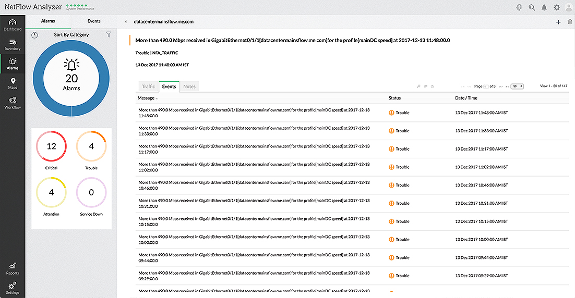
Task: Click the notifications bell icon
Action: 544,7
